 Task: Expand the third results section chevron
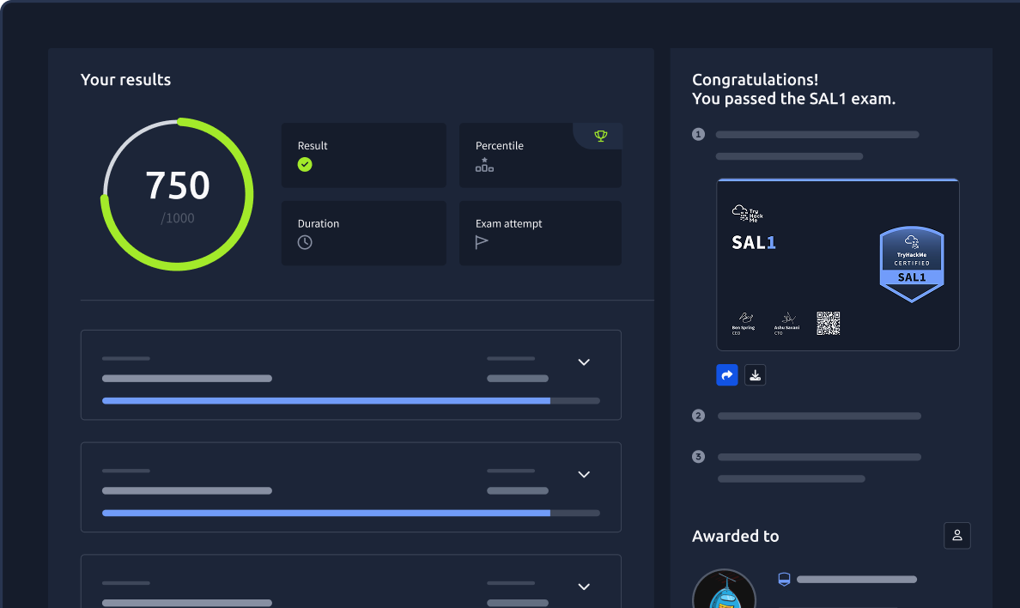click(584, 587)
